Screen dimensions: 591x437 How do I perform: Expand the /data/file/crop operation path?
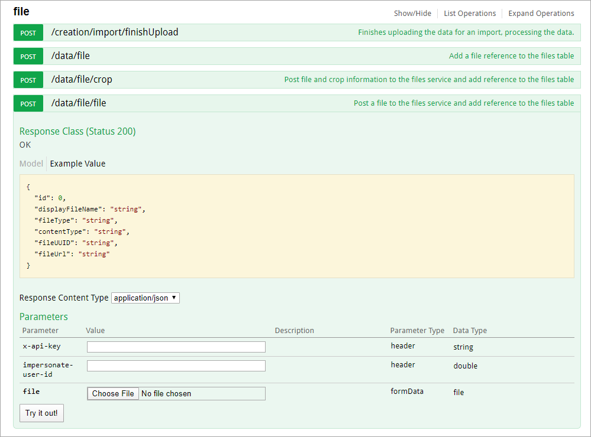click(x=82, y=80)
